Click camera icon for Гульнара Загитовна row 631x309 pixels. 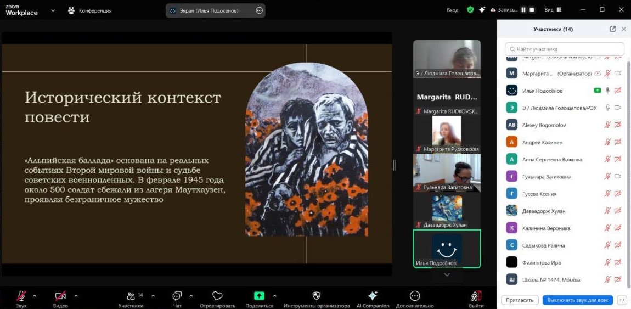(618, 176)
